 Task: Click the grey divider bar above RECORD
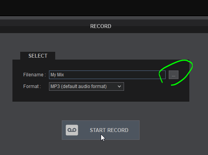[104, 18]
